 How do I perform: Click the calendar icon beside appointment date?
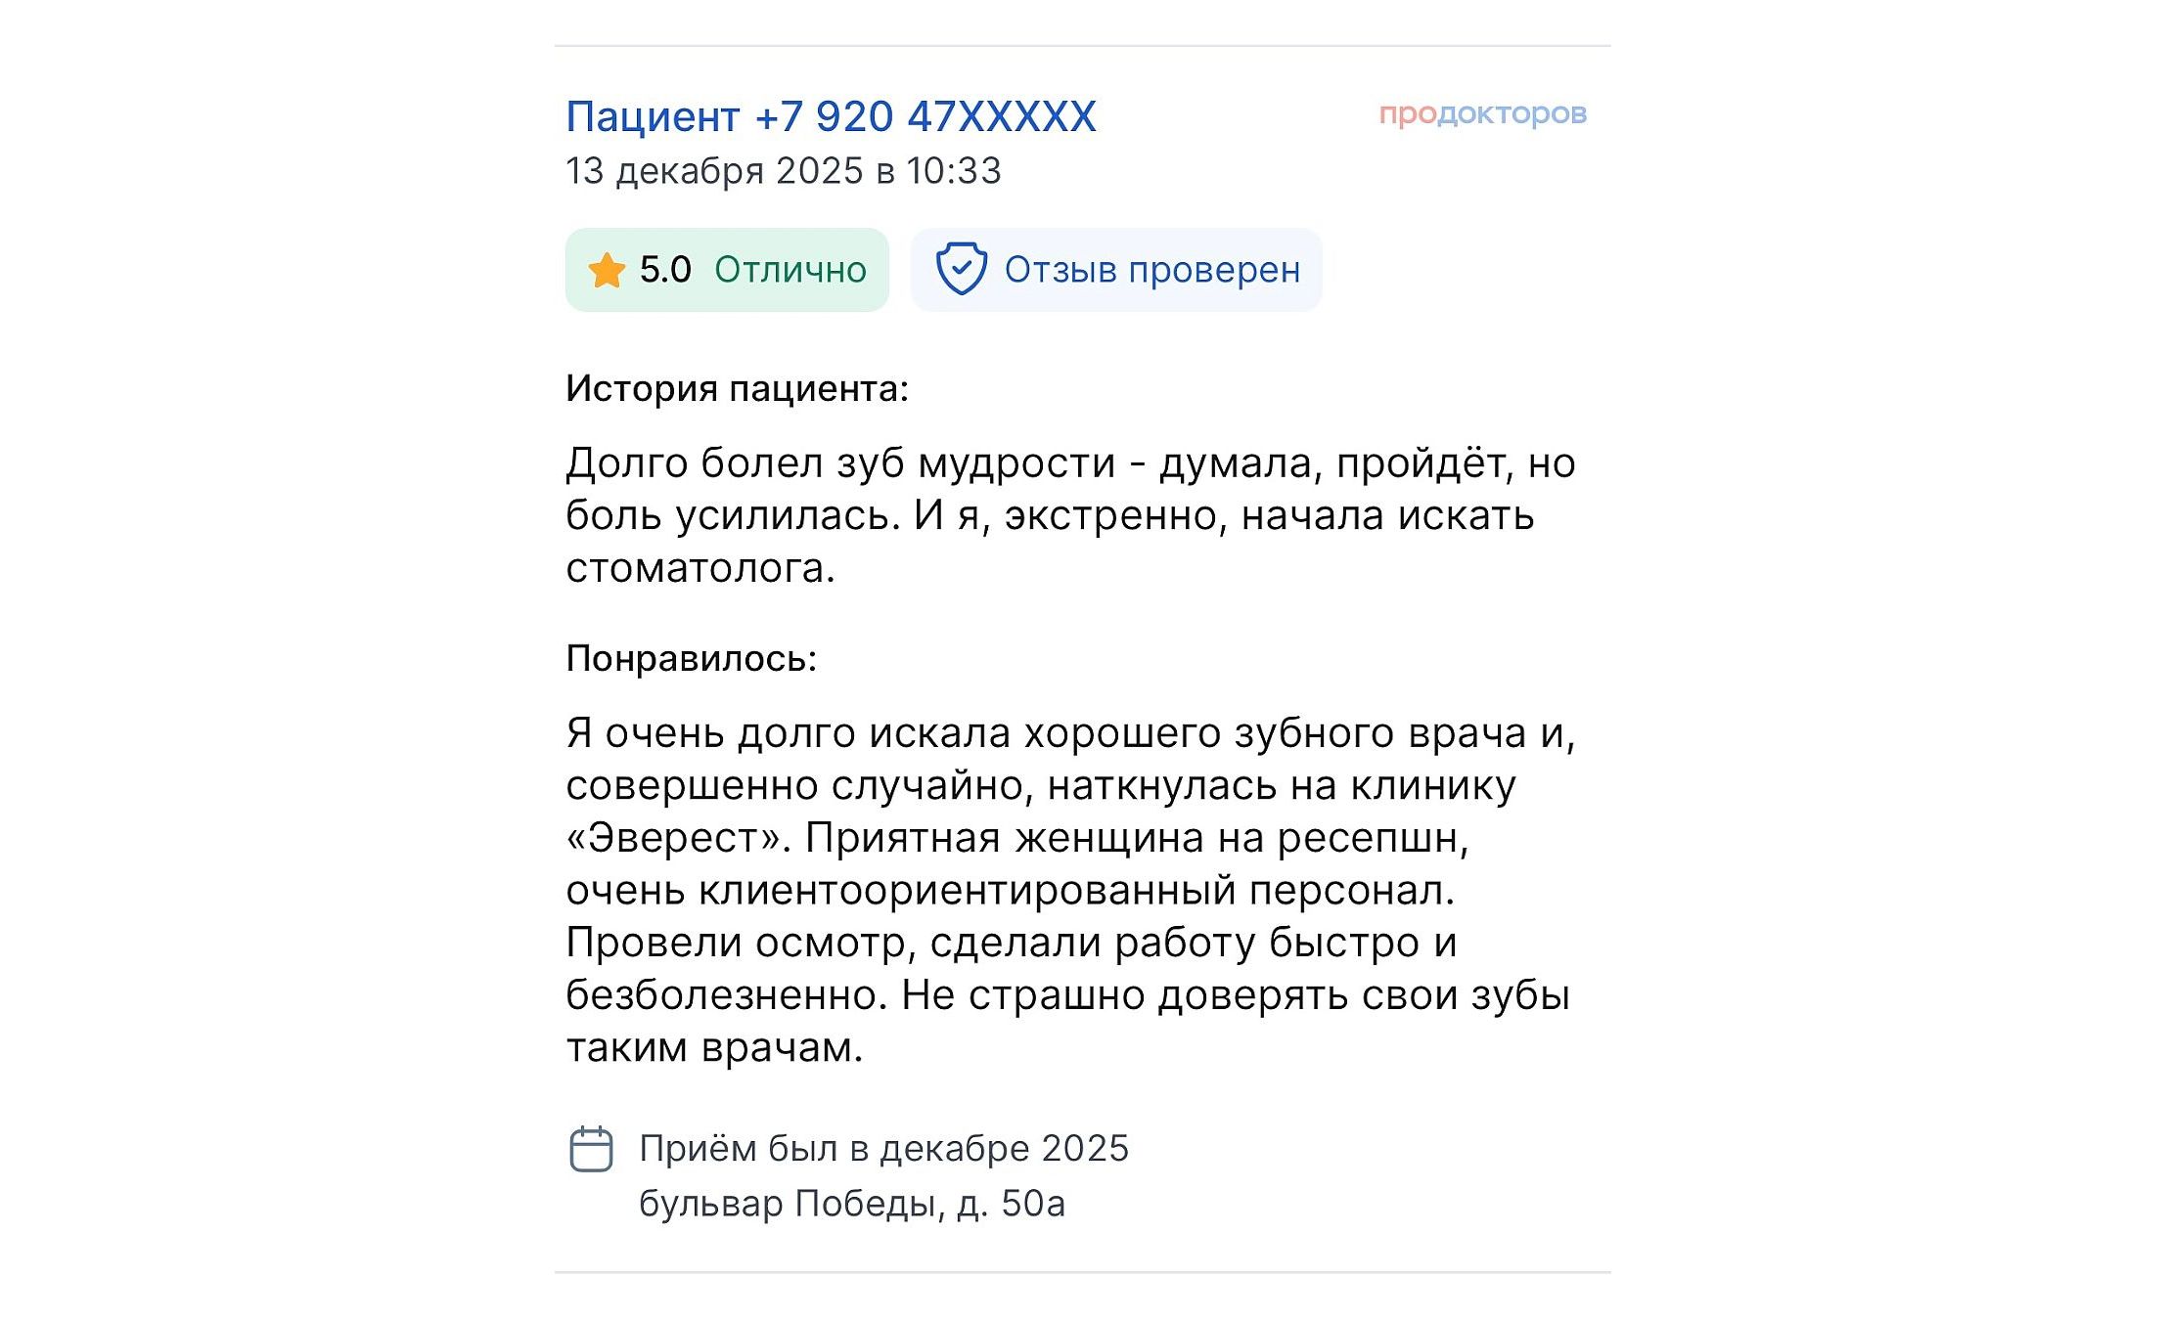[x=591, y=1149]
